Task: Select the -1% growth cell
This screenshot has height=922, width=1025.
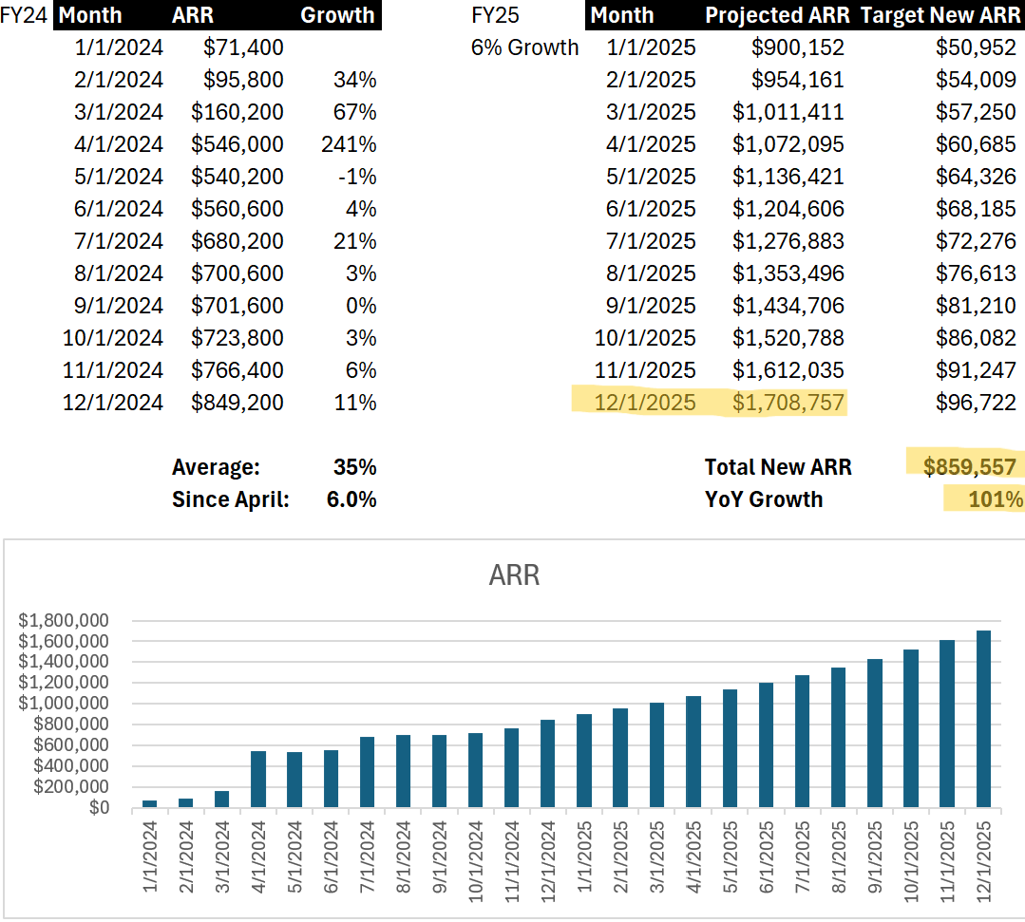Action: [x=357, y=177]
